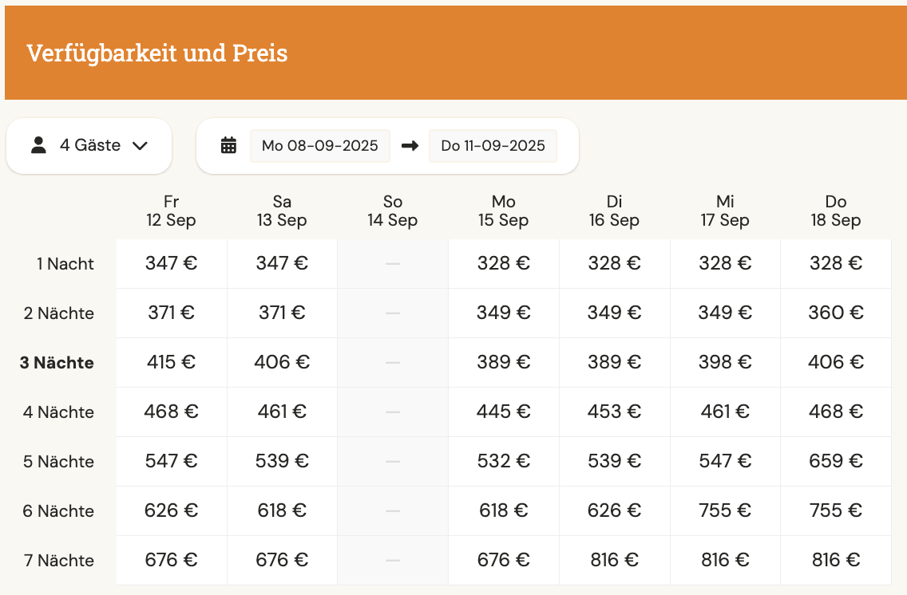The width and height of the screenshot is (907, 595).
Task: Pick 453 € for 4 Nächte on Di 16 Sep
Action: [x=614, y=412]
